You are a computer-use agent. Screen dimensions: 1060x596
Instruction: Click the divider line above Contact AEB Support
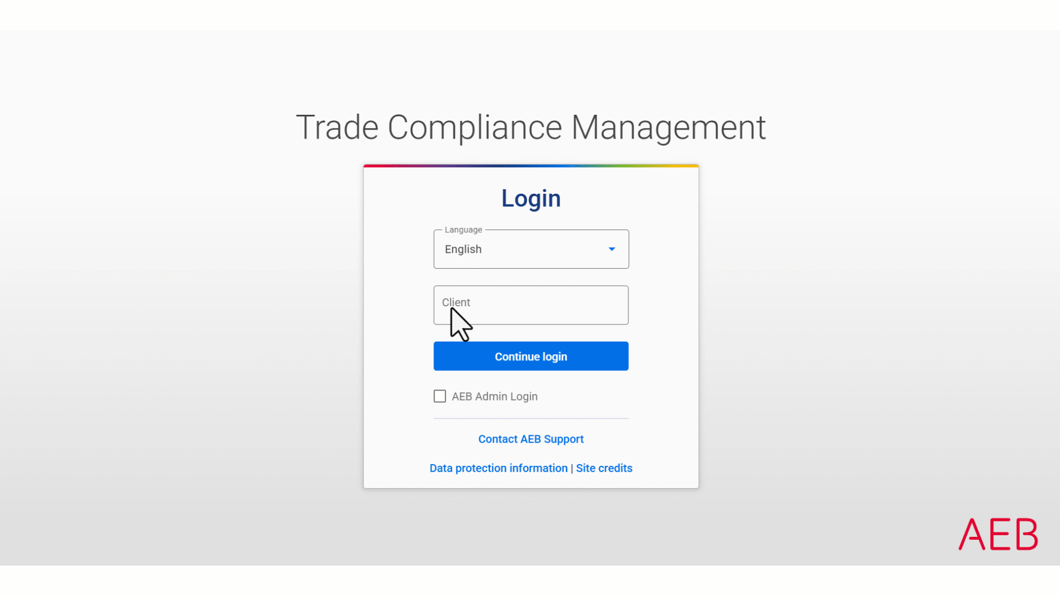(x=531, y=419)
